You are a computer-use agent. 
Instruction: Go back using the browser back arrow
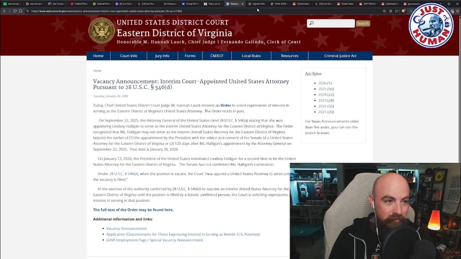(x=4, y=11)
